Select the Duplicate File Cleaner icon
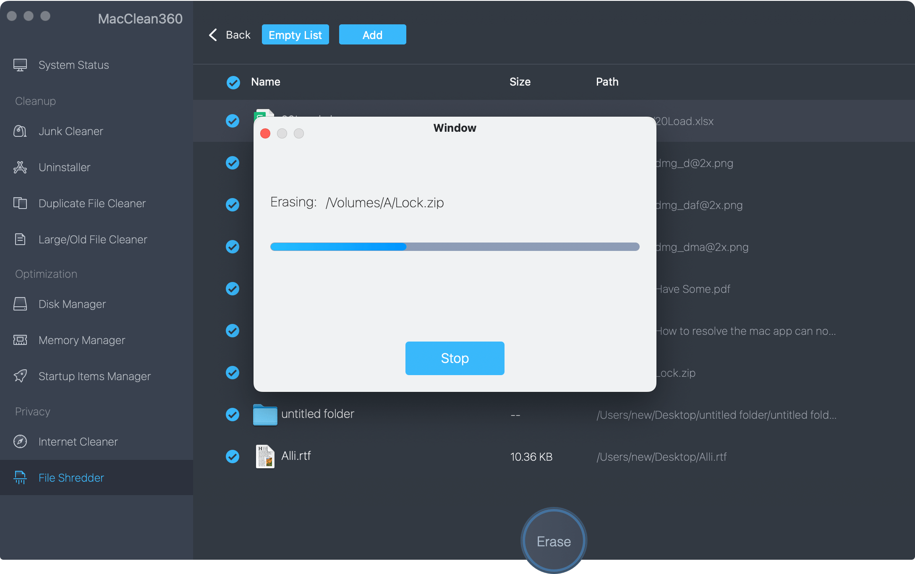915x574 pixels. click(20, 204)
